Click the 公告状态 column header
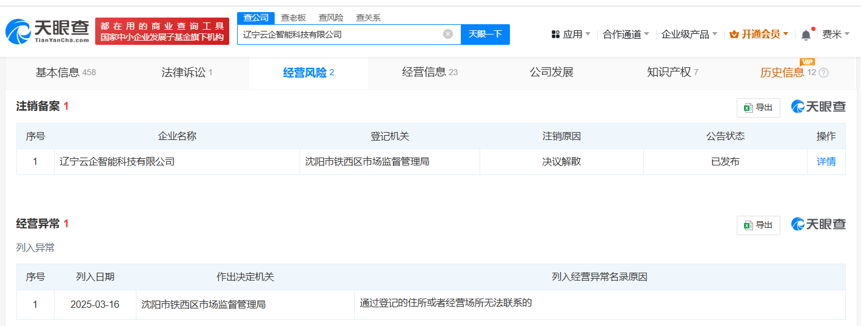 (x=725, y=136)
